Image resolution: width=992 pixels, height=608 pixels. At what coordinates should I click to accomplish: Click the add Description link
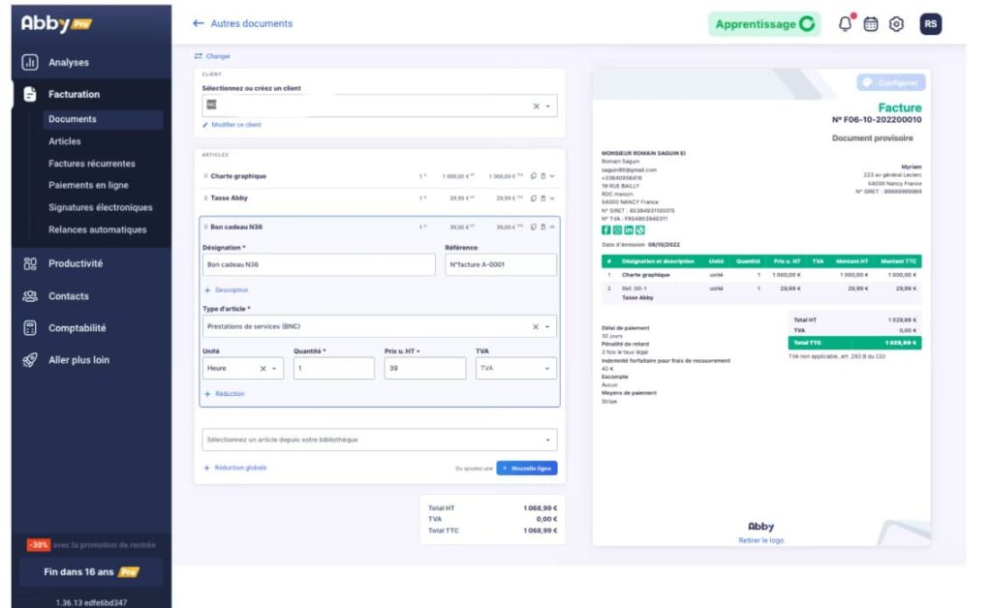point(227,290)
